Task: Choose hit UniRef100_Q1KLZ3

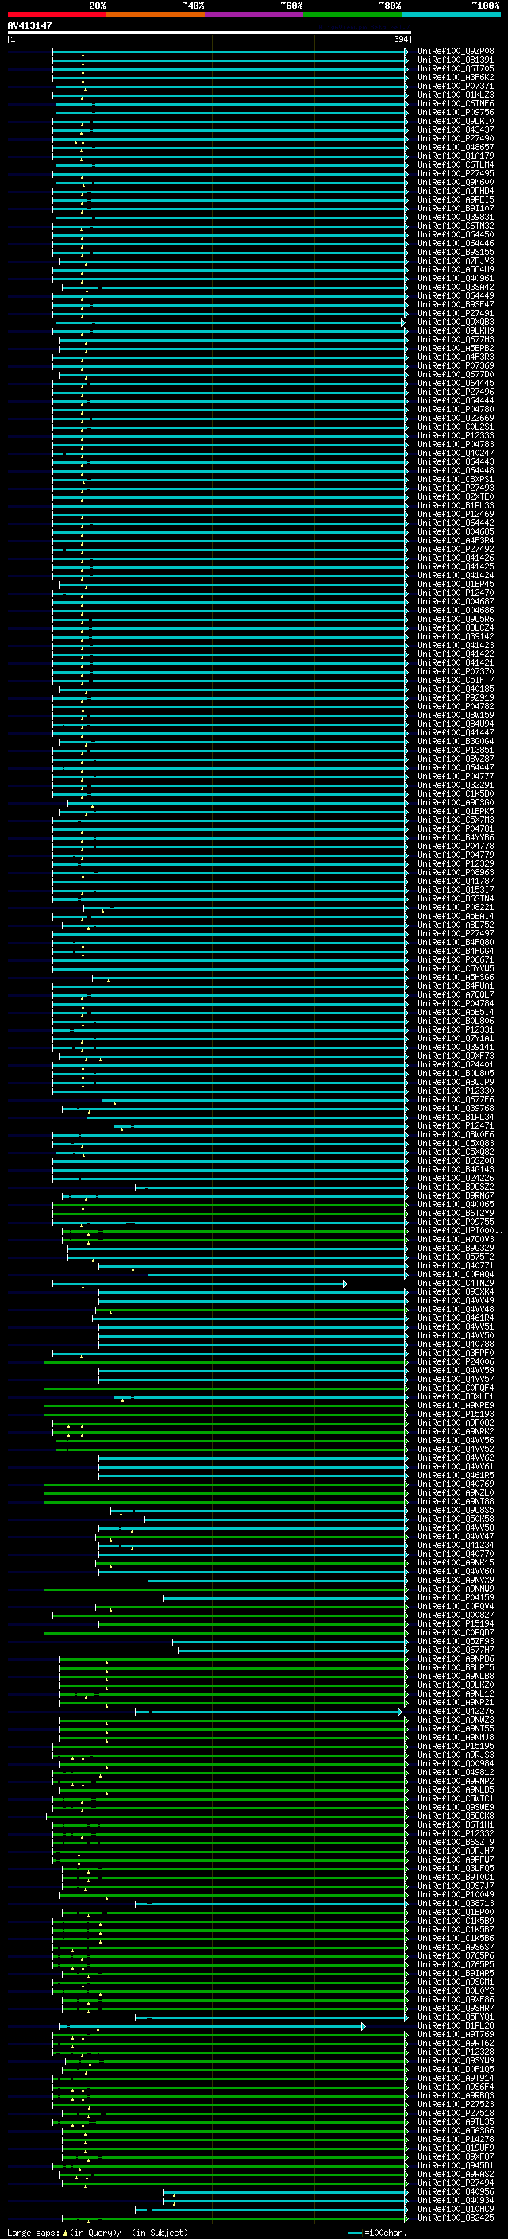Action: (455, 95)
